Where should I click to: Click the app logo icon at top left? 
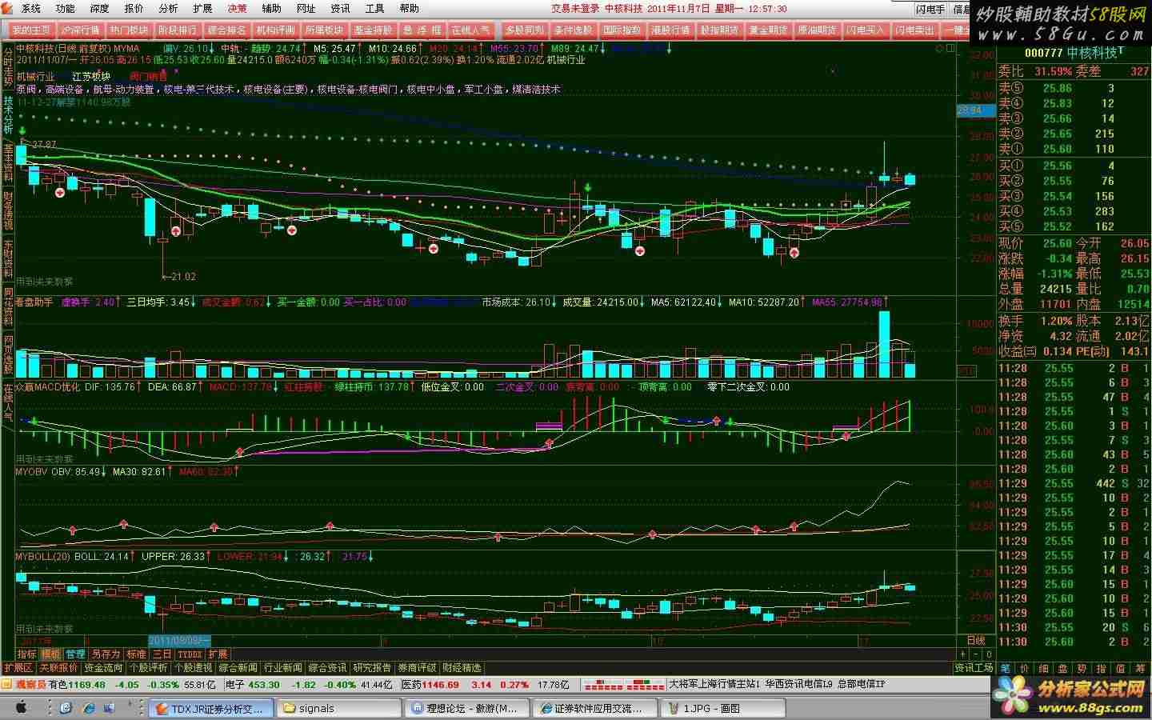(8, 9)
